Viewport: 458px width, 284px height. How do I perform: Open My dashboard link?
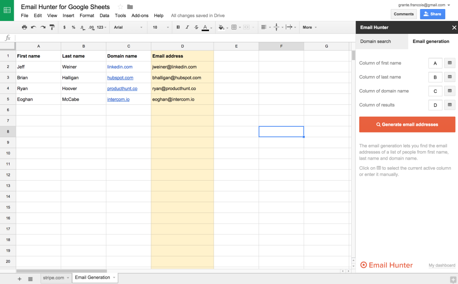tap(442, 265)
